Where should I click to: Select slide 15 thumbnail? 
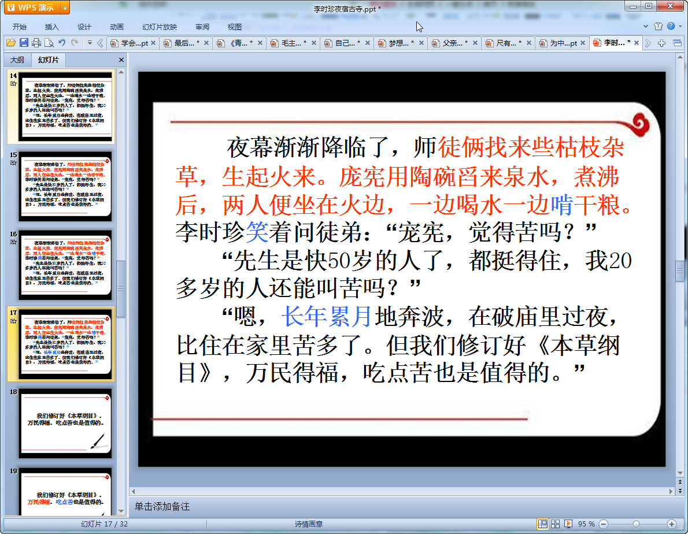tap(65, 186)
